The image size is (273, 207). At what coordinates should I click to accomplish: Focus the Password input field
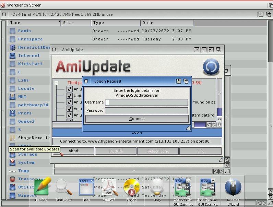[146, 111]
